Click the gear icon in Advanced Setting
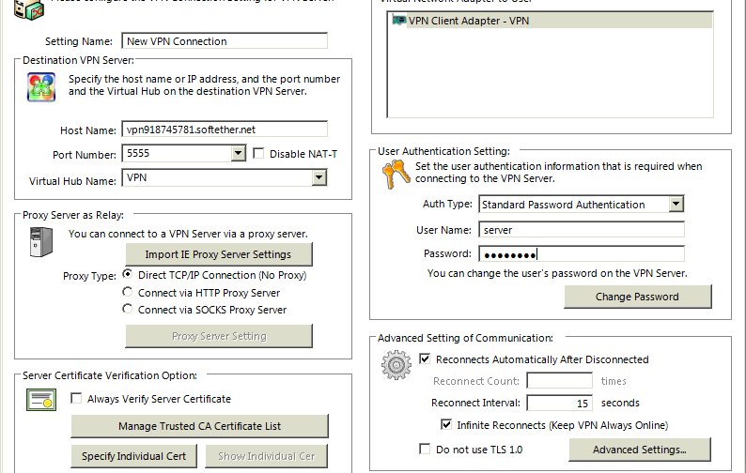Viewport: 746px width, 473px height. click(x=396, y=365)
